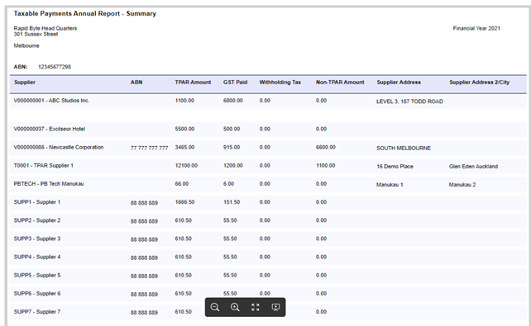
Task: Click the SUPP1 - Supplier 1 row
Action: [x=268, y=202]
